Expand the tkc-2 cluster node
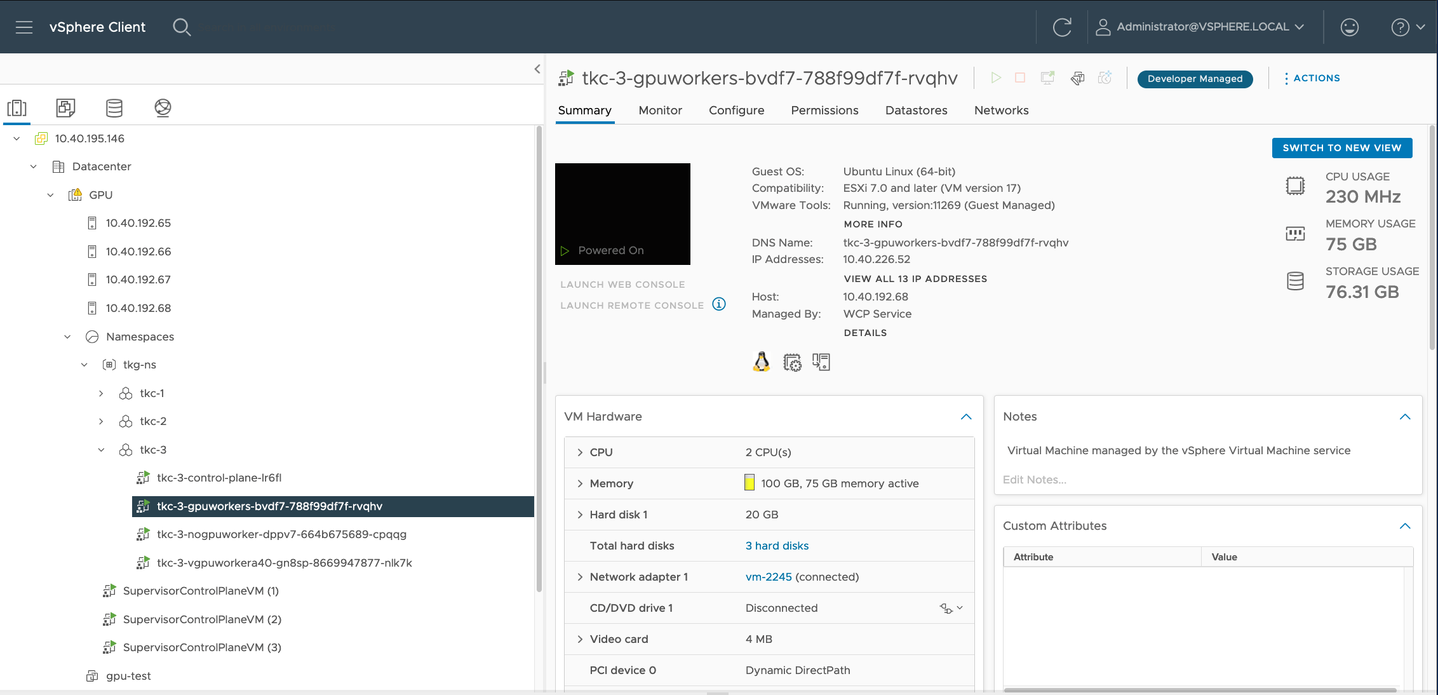The height and width of the screenshot is (695, 1438). pyautogui.click(x=101, y=421)
